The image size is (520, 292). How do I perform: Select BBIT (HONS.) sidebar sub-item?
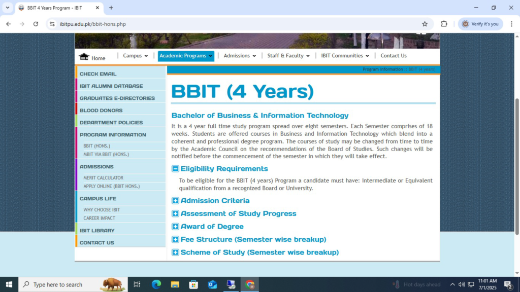pyautogui.click(x=96, y=145)
